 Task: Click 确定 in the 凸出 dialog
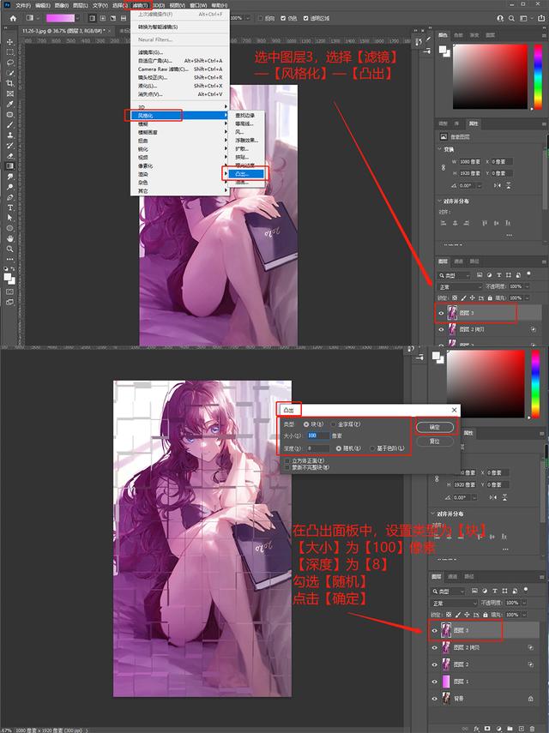coord(434,426)
